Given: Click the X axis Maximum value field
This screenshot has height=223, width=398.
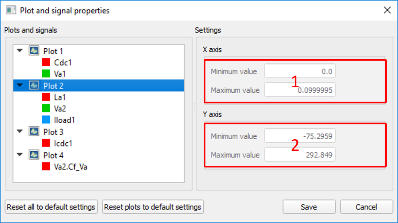Looking at the screenshot, I should click(x=300, y=90).
